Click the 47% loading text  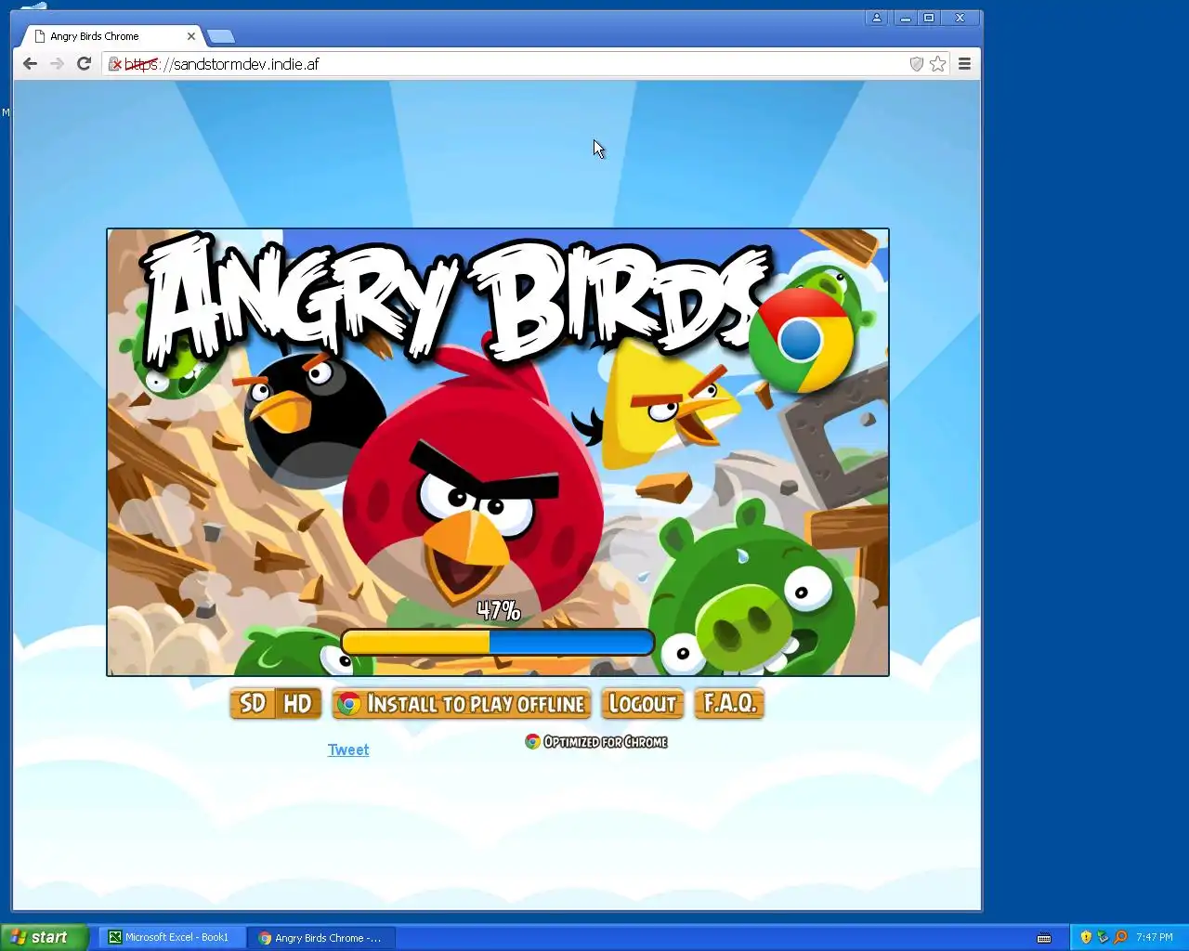click(x=498, y=610)
